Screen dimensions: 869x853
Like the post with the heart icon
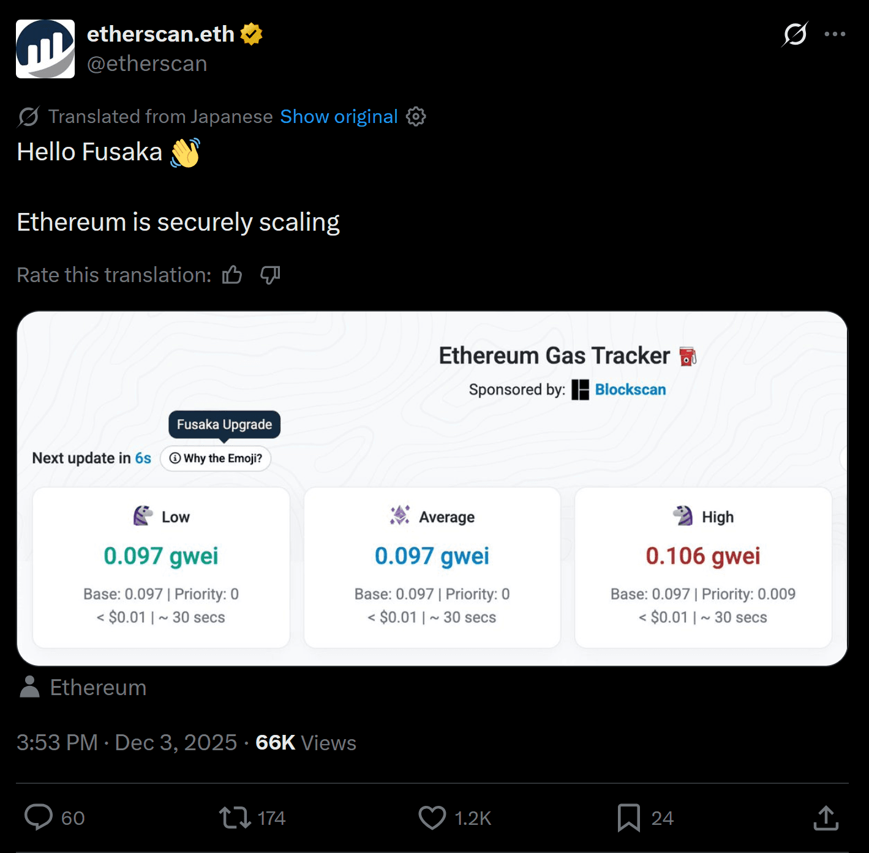click(432, 818)
